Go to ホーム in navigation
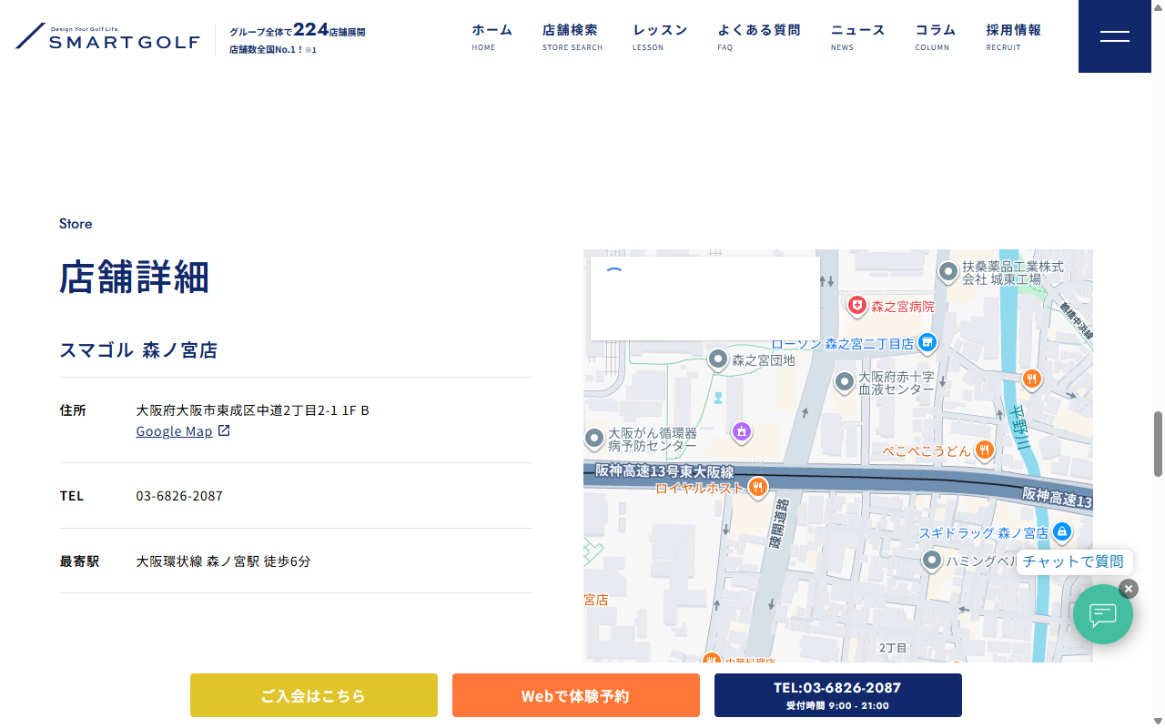This screenshot has width=1165, height=728. (492, 36)
